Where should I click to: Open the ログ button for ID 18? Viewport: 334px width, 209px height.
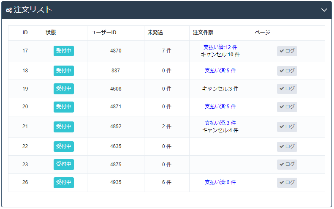287,71
